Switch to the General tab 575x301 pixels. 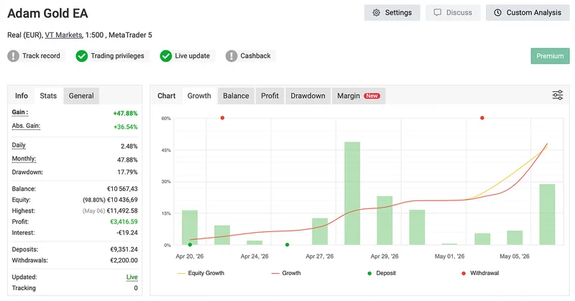81,96
